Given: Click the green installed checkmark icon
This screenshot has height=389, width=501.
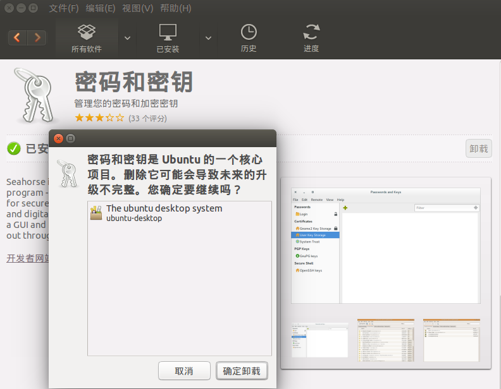Looking at the screenshot, I should [x=14, y=148].
